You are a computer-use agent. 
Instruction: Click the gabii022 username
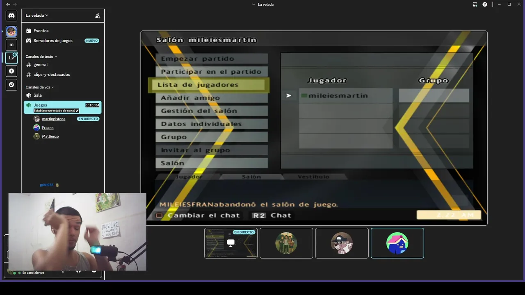coord(46,185)
